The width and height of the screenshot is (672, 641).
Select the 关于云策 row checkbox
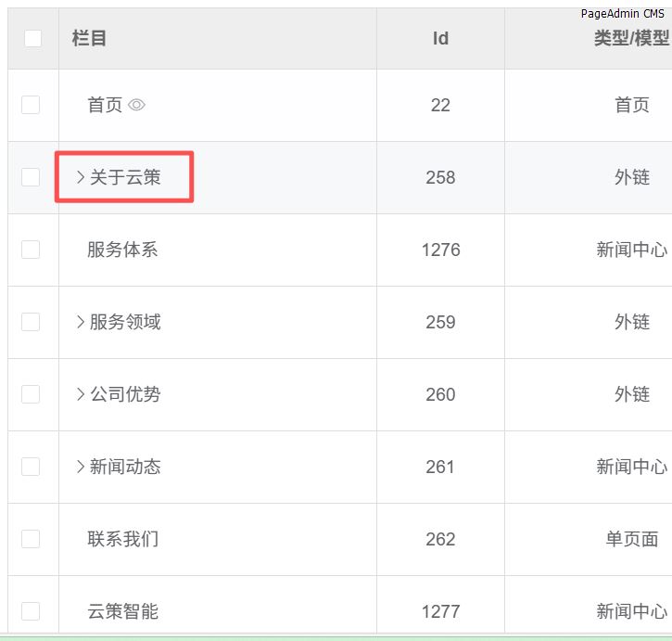[x=31, y=177]
